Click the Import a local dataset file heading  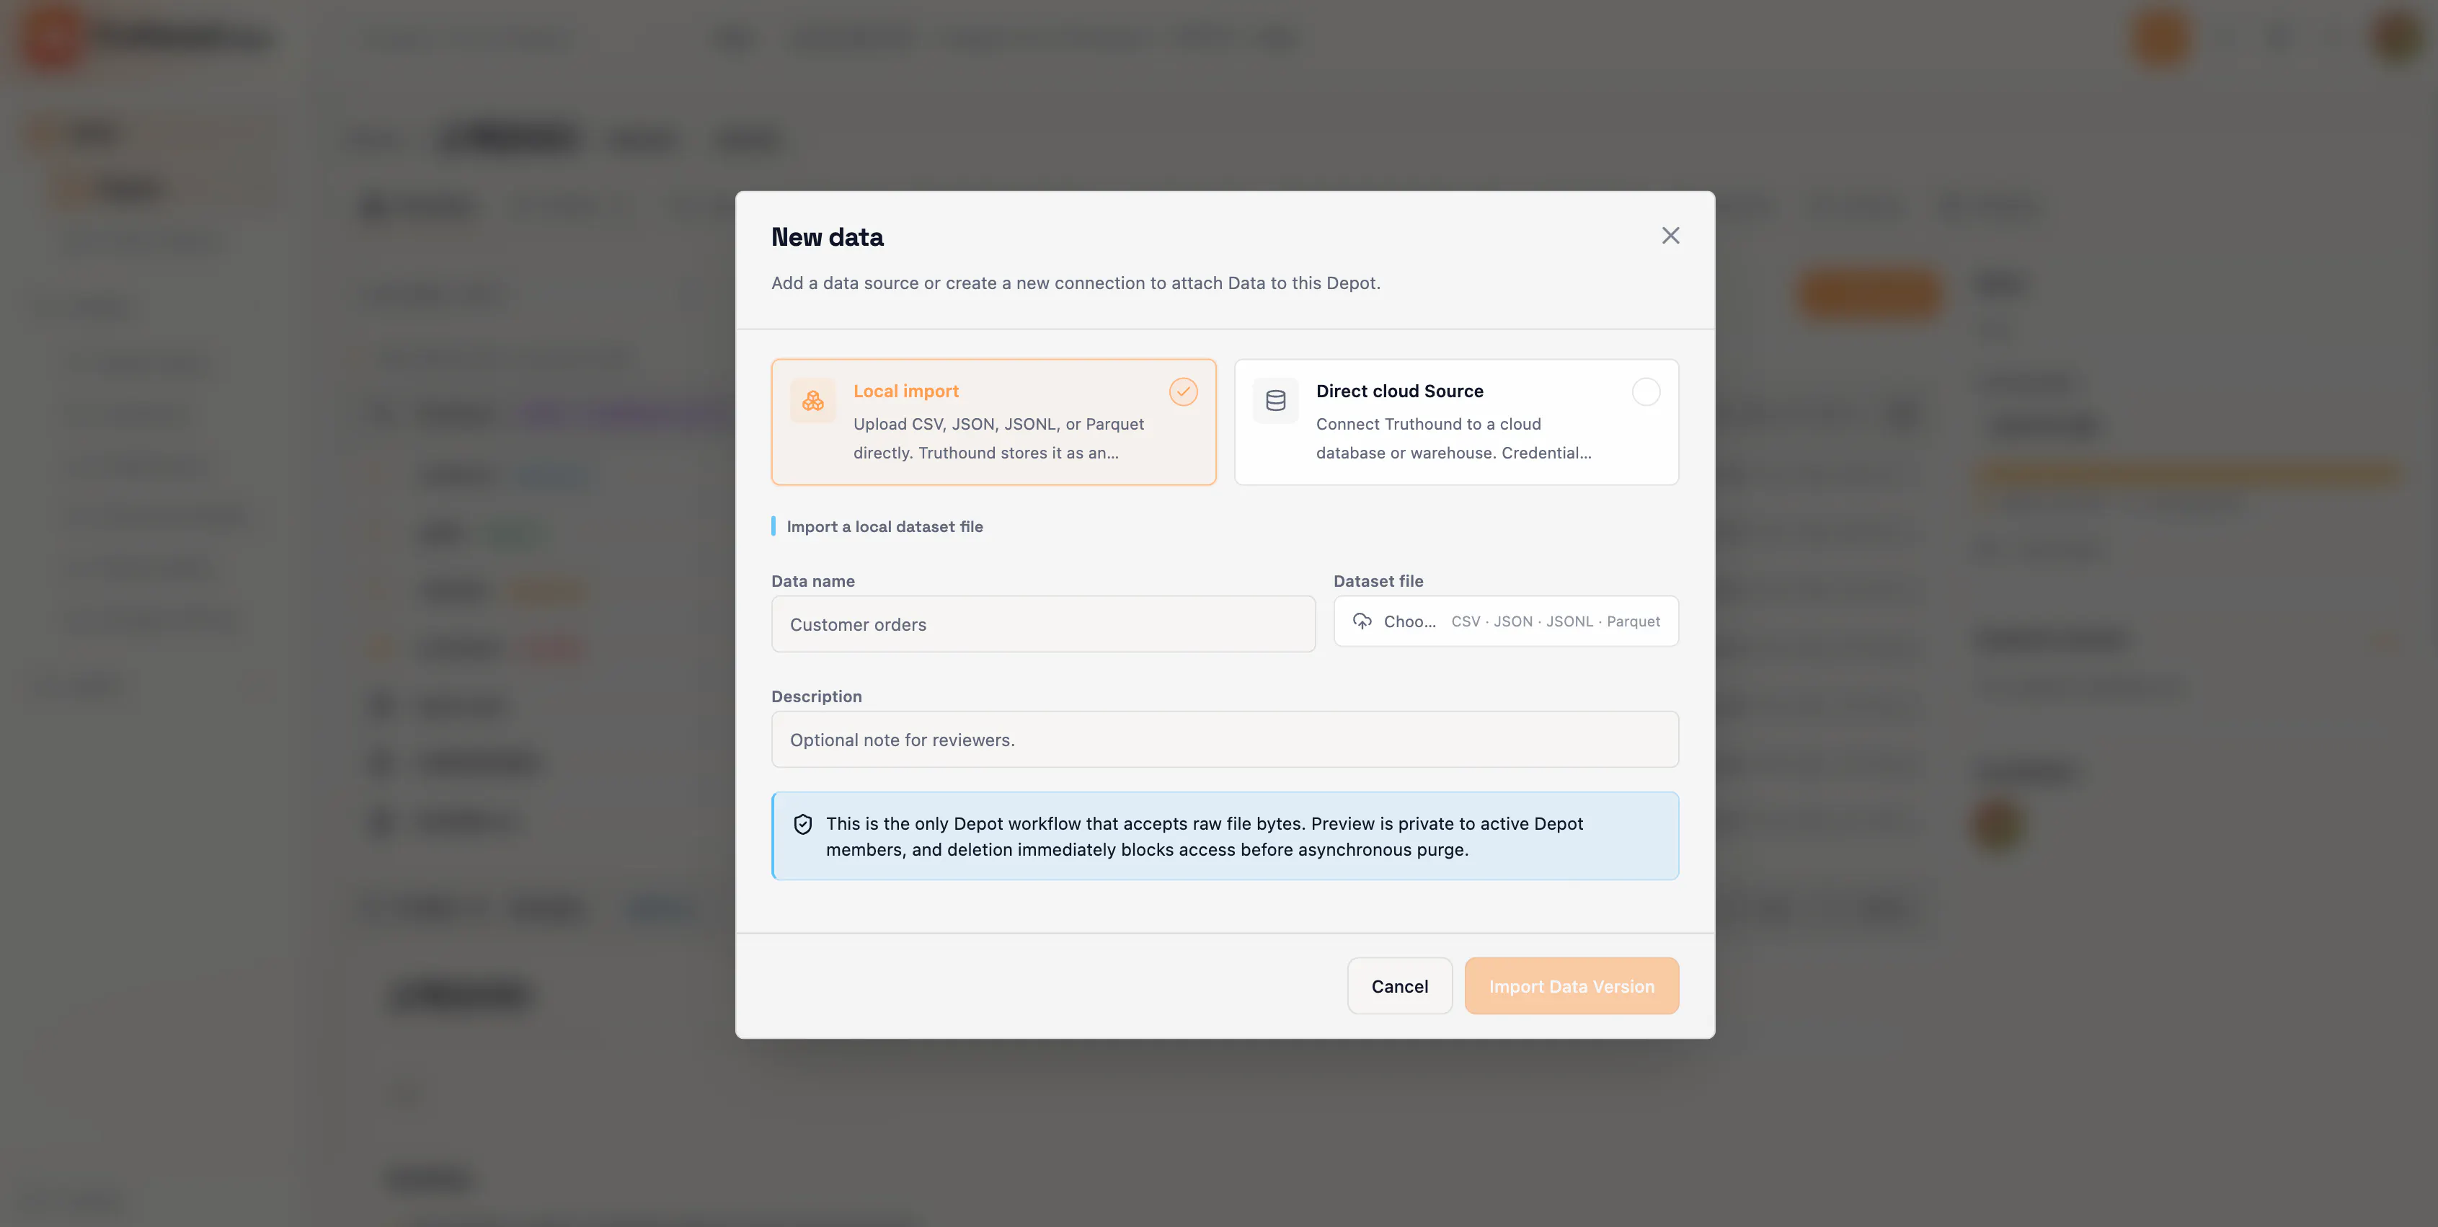click(x=884, y=526)
